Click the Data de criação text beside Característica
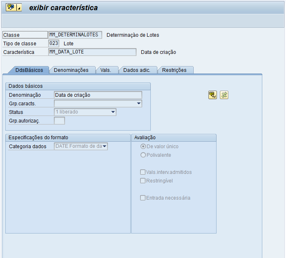The width and height of the screenshot is (286, 258). point(159,52)
